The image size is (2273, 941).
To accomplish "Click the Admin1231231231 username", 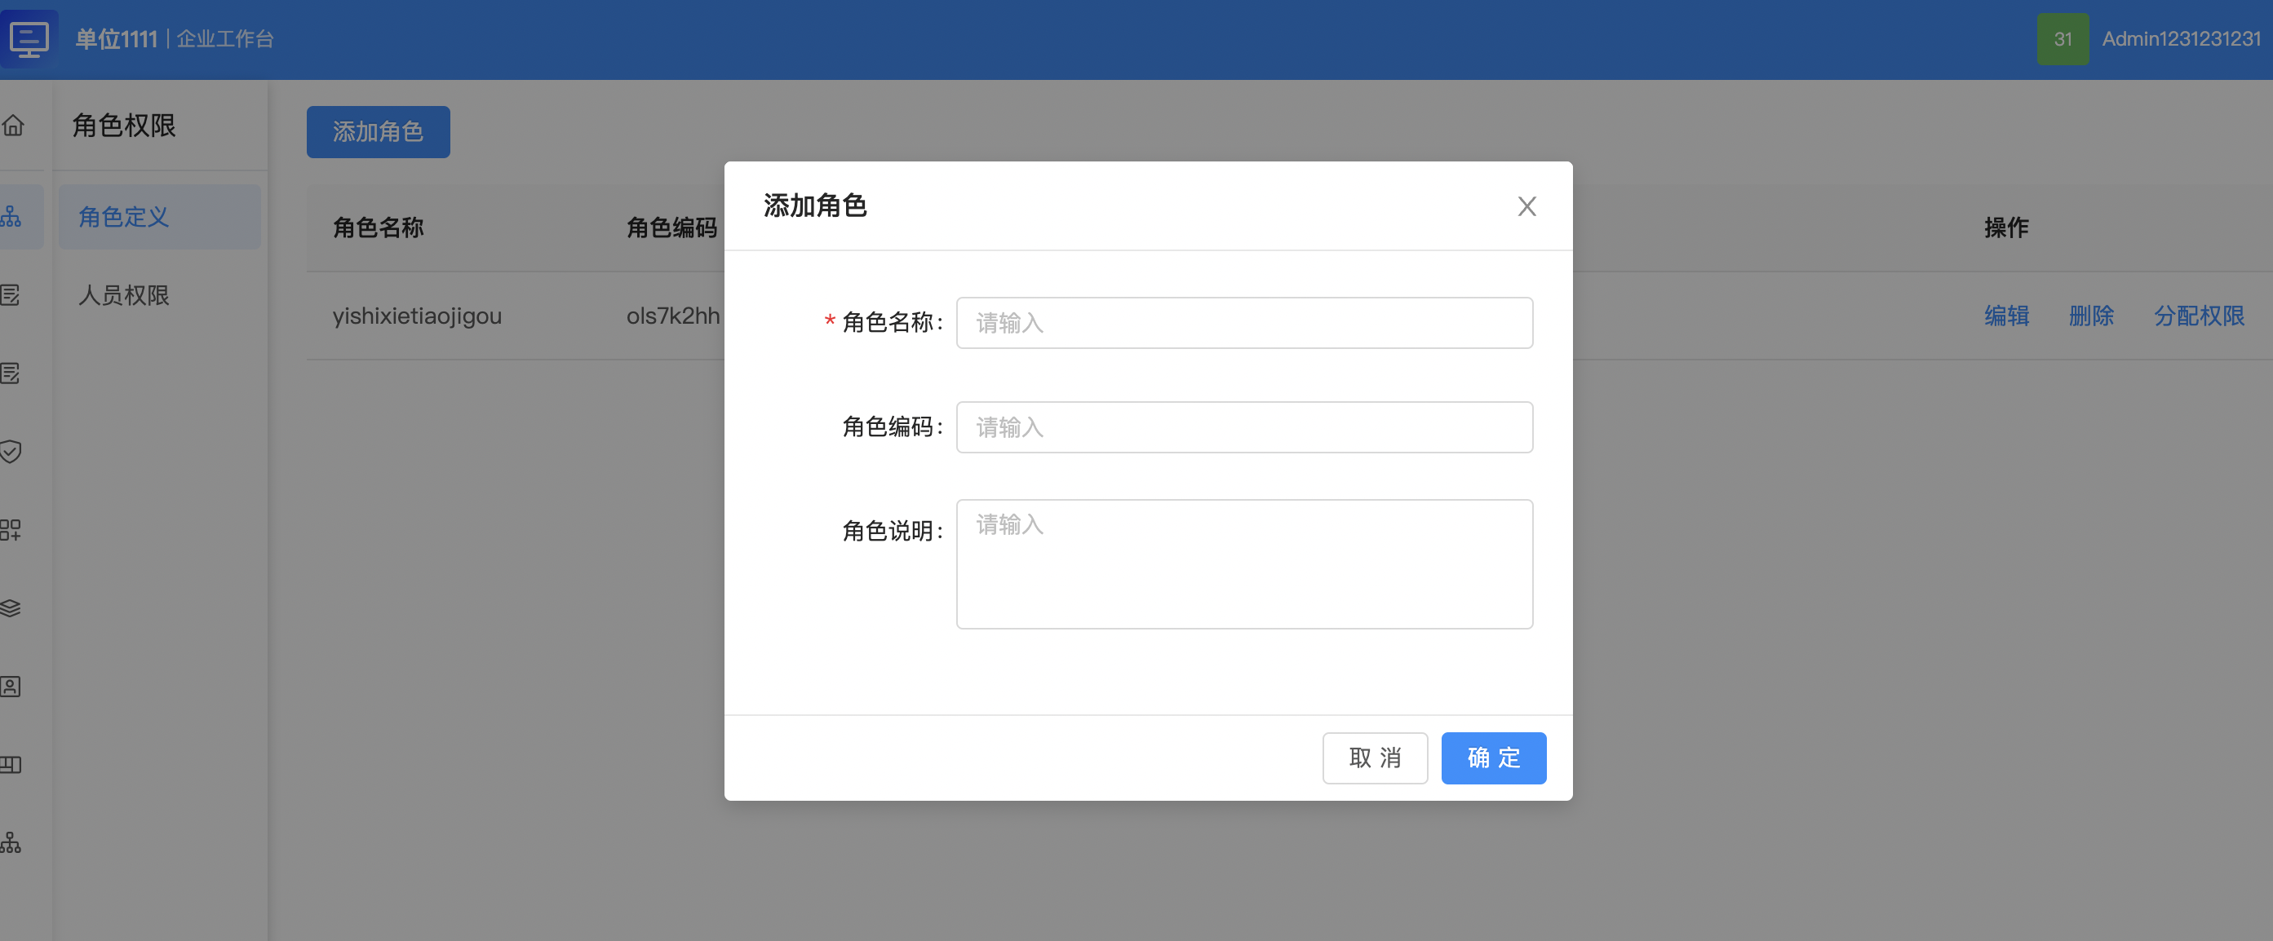I will 2182,39.
